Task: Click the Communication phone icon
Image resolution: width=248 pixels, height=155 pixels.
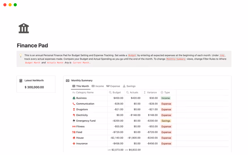Action: [74, 104]
